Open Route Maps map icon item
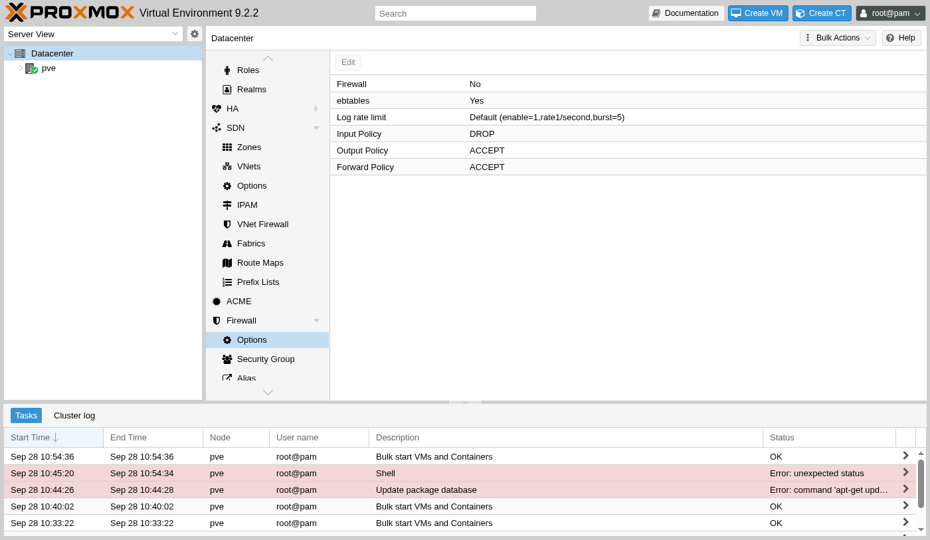930x540 pixels. (x=267, y=262)
